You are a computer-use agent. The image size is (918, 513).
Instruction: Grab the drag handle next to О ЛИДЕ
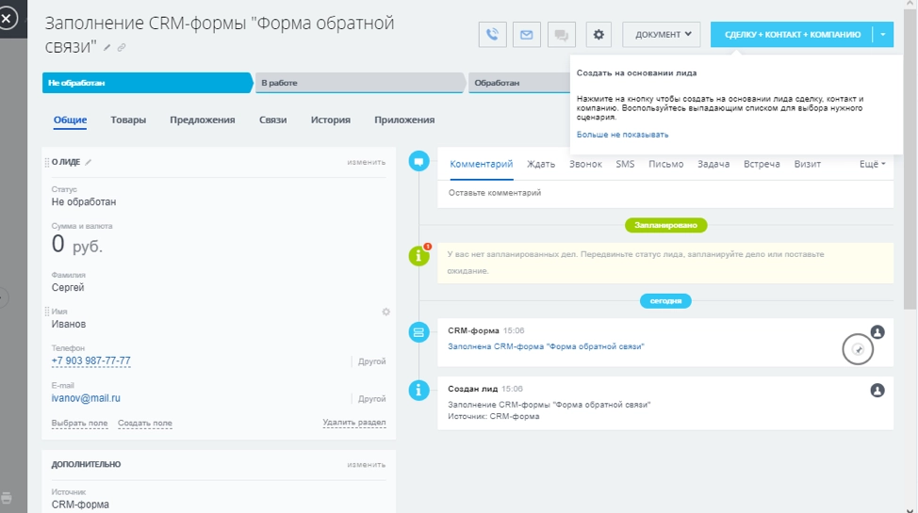tap(47, 163)
